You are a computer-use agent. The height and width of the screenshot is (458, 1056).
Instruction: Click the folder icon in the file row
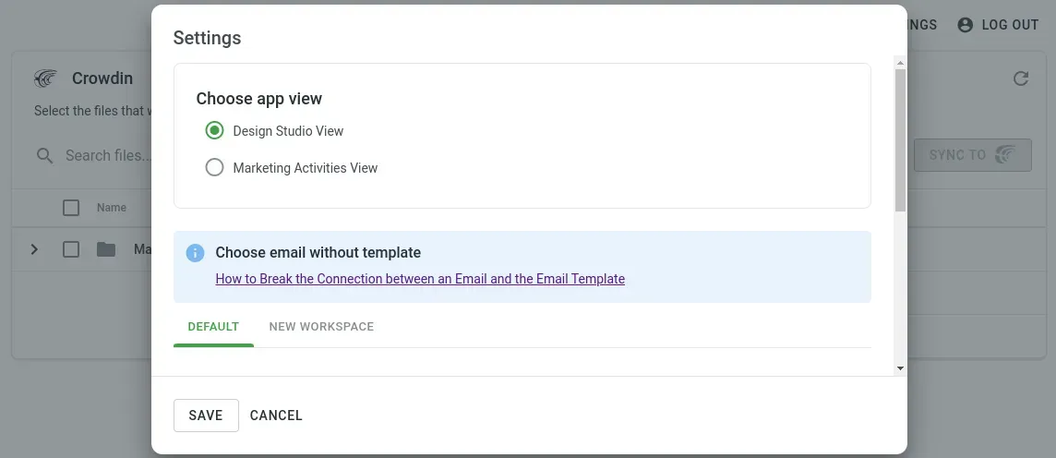106,249
